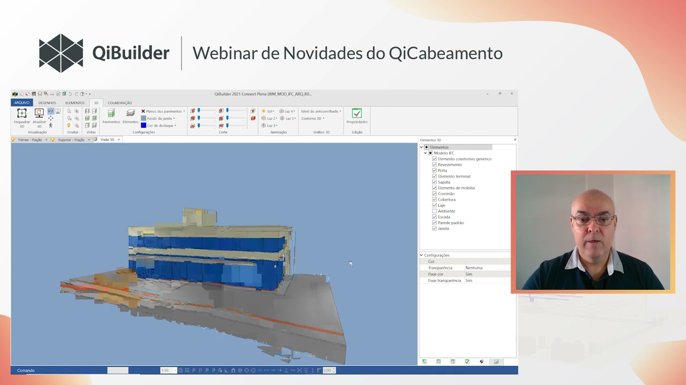Click the Fixar cor value Sim
Image resolution: width=686 pixels, height=385 pixels.
[469, 274]
